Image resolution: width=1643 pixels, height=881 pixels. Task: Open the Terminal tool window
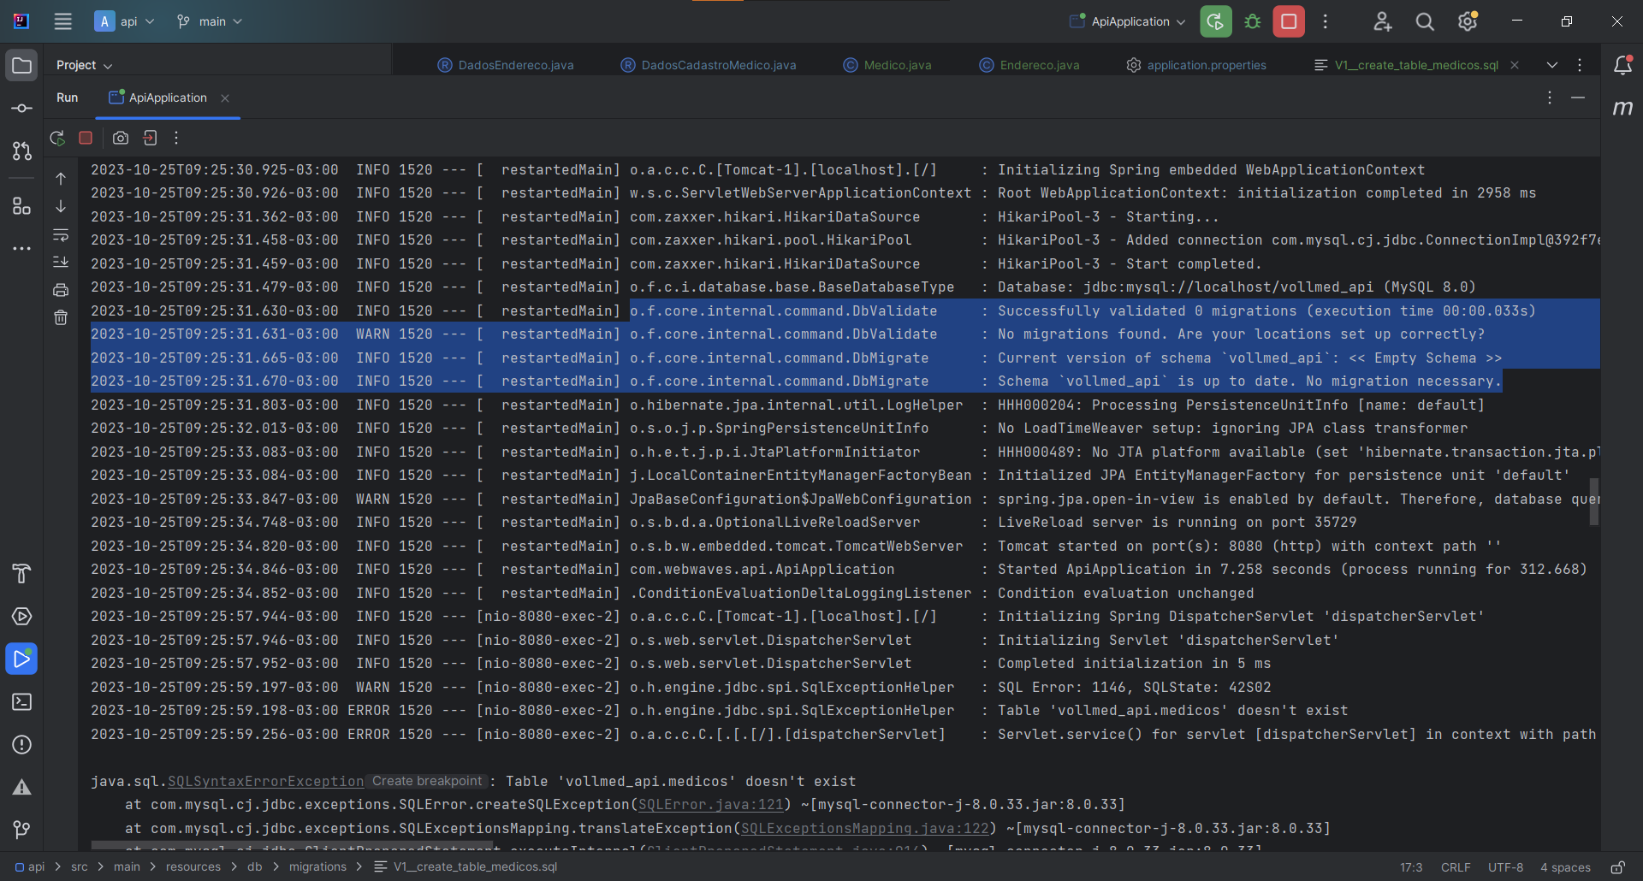pos(21,702)
